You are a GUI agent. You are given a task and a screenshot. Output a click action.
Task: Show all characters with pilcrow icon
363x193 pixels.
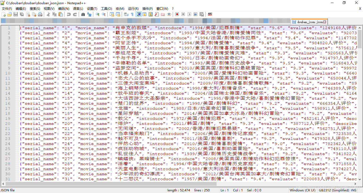[x=132, y=14]
